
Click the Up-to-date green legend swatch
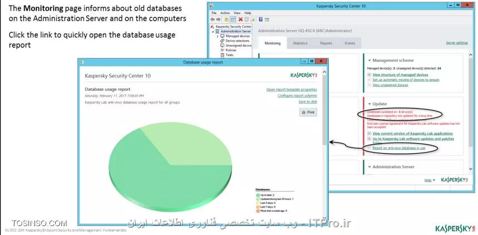pos(258,195)
